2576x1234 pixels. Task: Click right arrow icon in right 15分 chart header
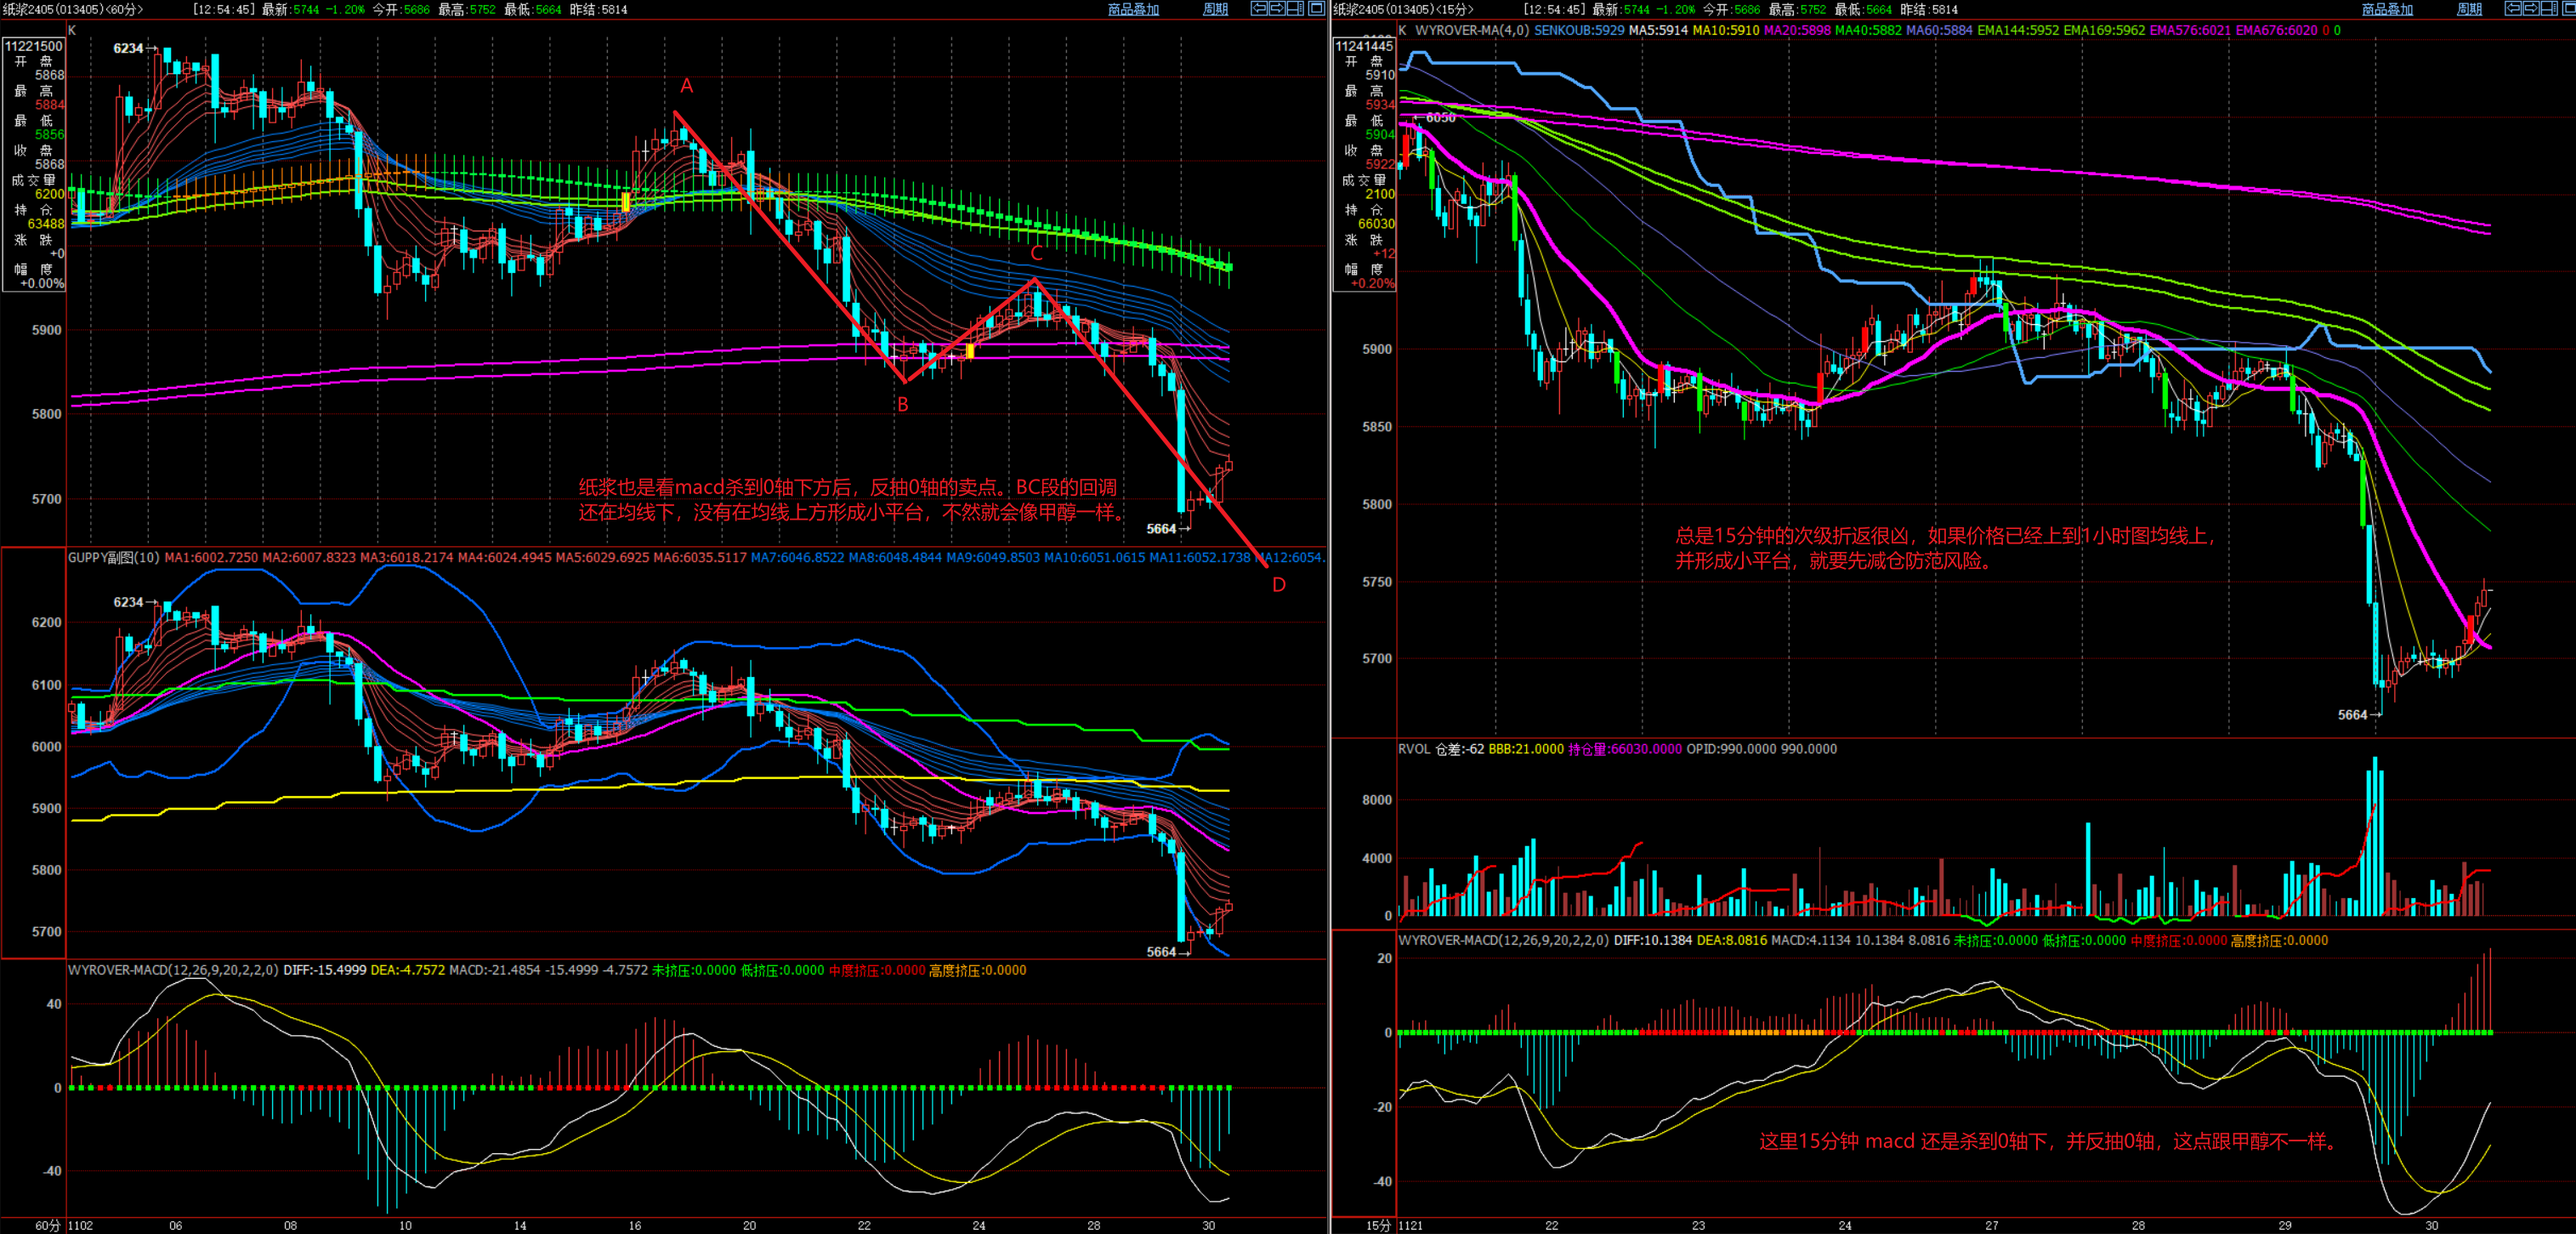click(x=2532, y=8)
